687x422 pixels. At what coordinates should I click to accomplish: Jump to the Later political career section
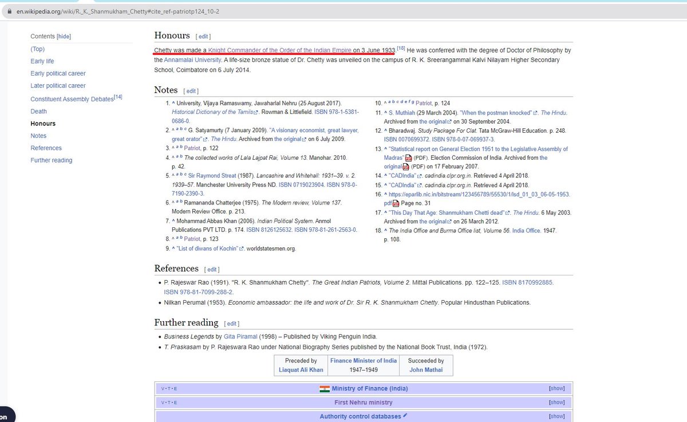tap(58, 85)
